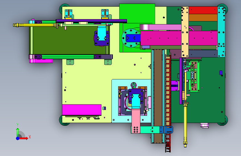Select the small purple square on the dark green plate
Screen dimensions: 241x156
(x=221, y=73)
